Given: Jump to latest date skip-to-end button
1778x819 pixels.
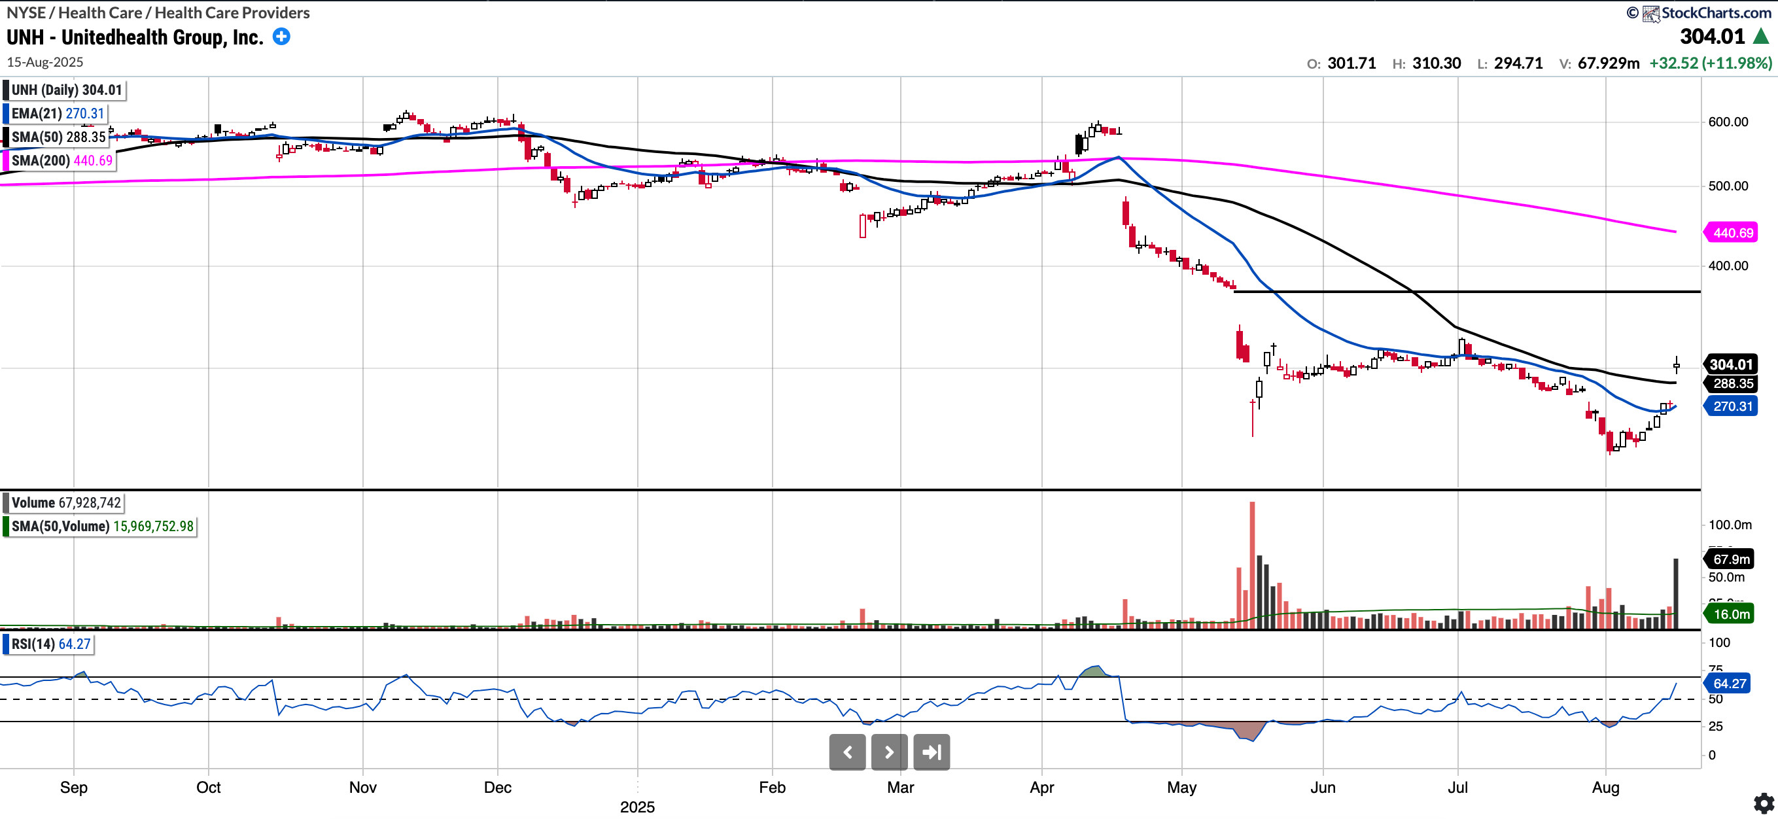Looking at the screenshot, I should coord(931,752).
